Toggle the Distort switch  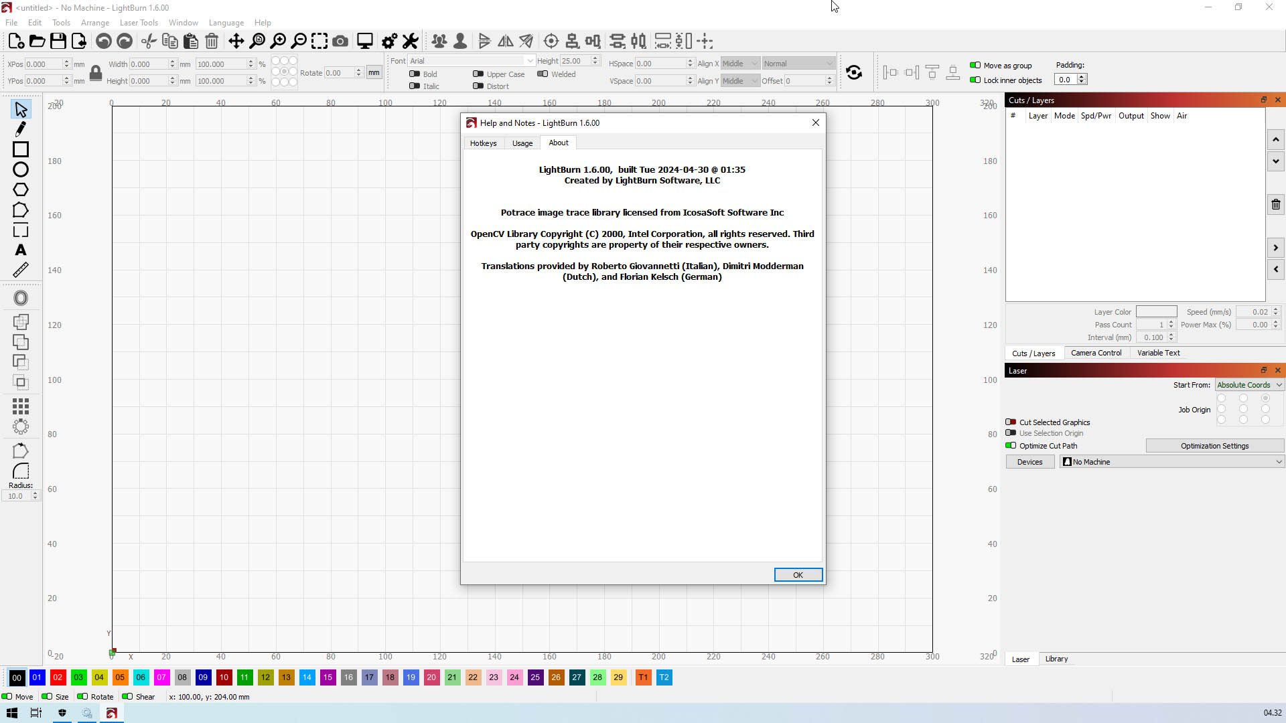point(478,86)
